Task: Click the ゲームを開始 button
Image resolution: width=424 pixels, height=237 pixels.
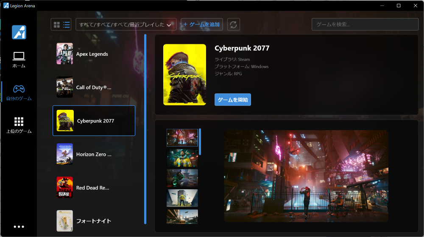Action: click(233, 100)
